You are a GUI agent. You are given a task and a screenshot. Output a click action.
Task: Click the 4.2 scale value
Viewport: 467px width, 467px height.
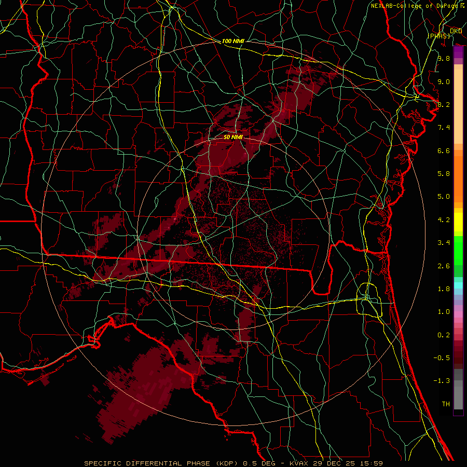pyautogui.click(x=444, y=220)
